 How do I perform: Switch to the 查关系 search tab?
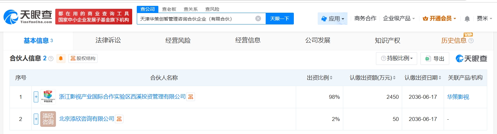(190, 9)
